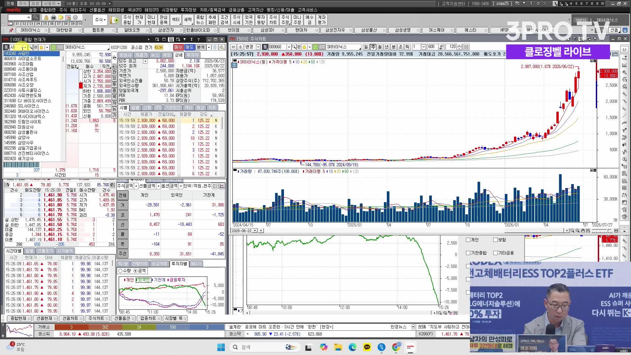
Task: Open KakaoTalk from the Windows taskbar
Action: coord(367,347)
